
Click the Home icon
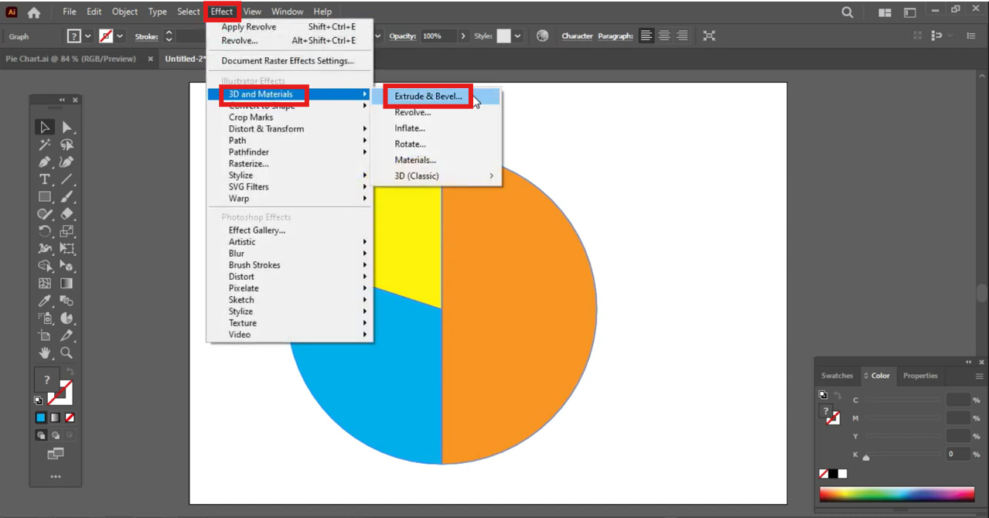coord(34,12)
